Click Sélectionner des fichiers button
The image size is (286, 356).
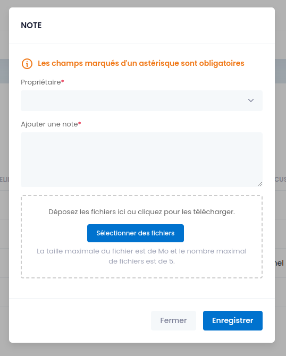136,233
